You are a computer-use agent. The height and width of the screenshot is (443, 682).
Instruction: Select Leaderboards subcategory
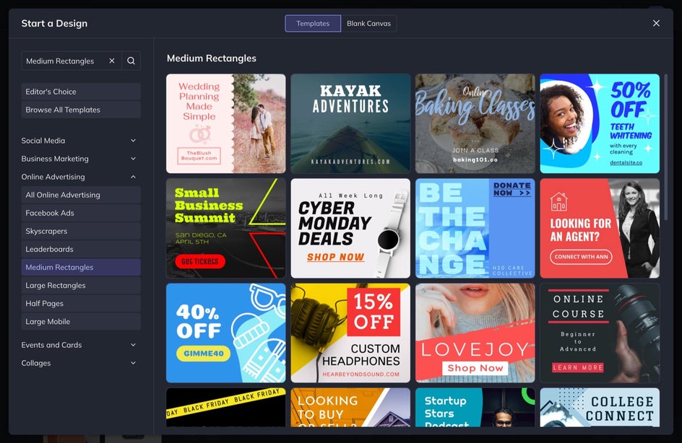[x=81, y=250]
